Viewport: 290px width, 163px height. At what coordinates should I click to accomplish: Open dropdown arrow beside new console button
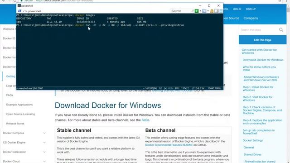click(200, 11)
